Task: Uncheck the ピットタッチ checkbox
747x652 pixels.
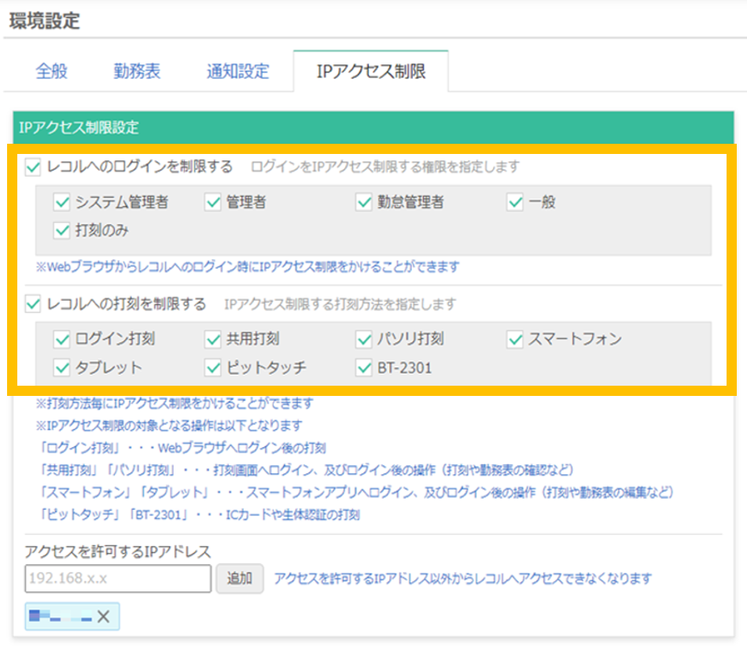Action: 212,368
